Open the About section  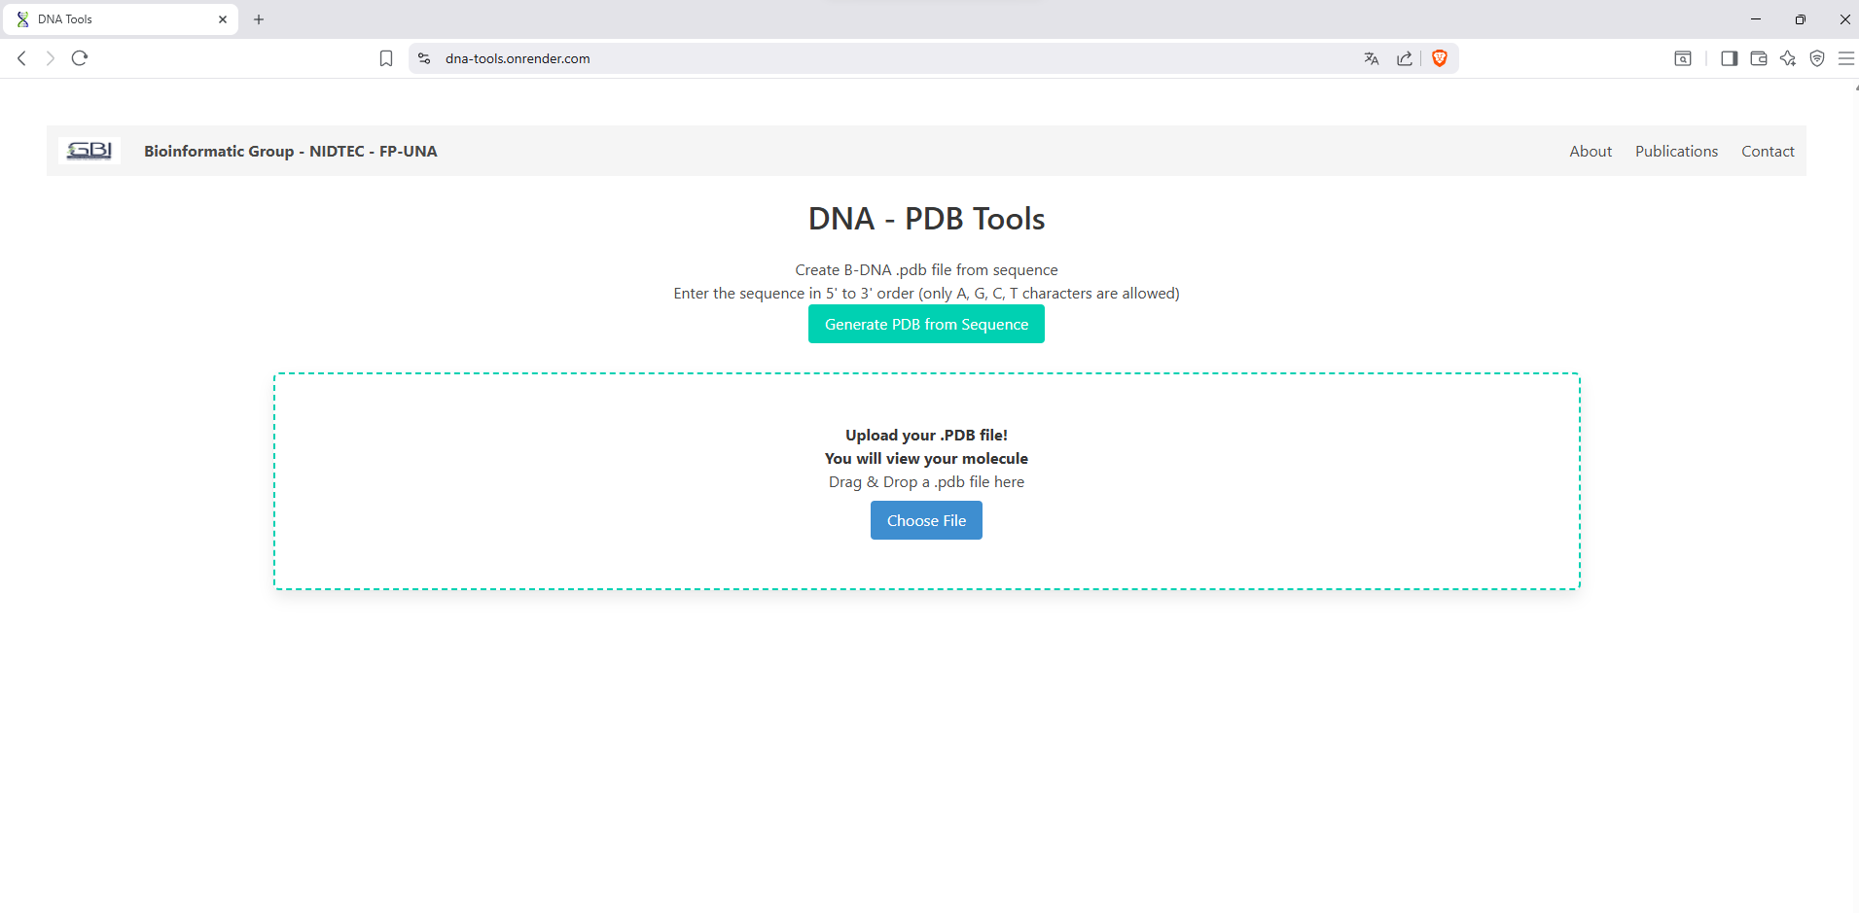[x=1590, y=151]
